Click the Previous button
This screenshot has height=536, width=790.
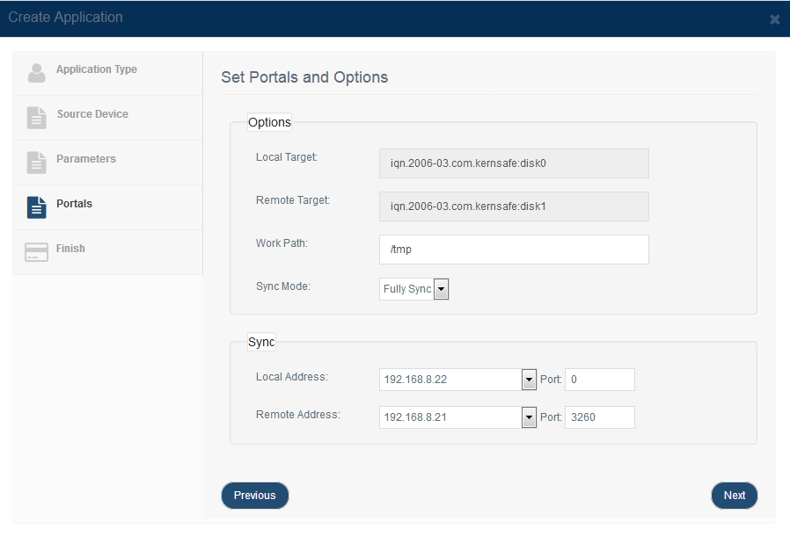(x=255, y=496)
